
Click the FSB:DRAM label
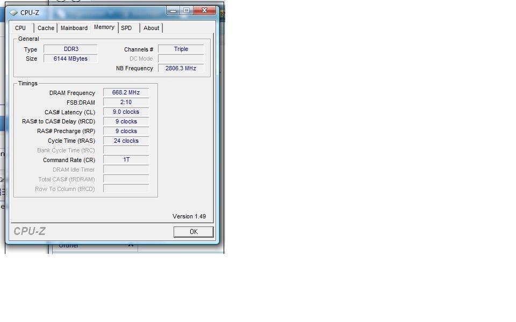point(81,103)
